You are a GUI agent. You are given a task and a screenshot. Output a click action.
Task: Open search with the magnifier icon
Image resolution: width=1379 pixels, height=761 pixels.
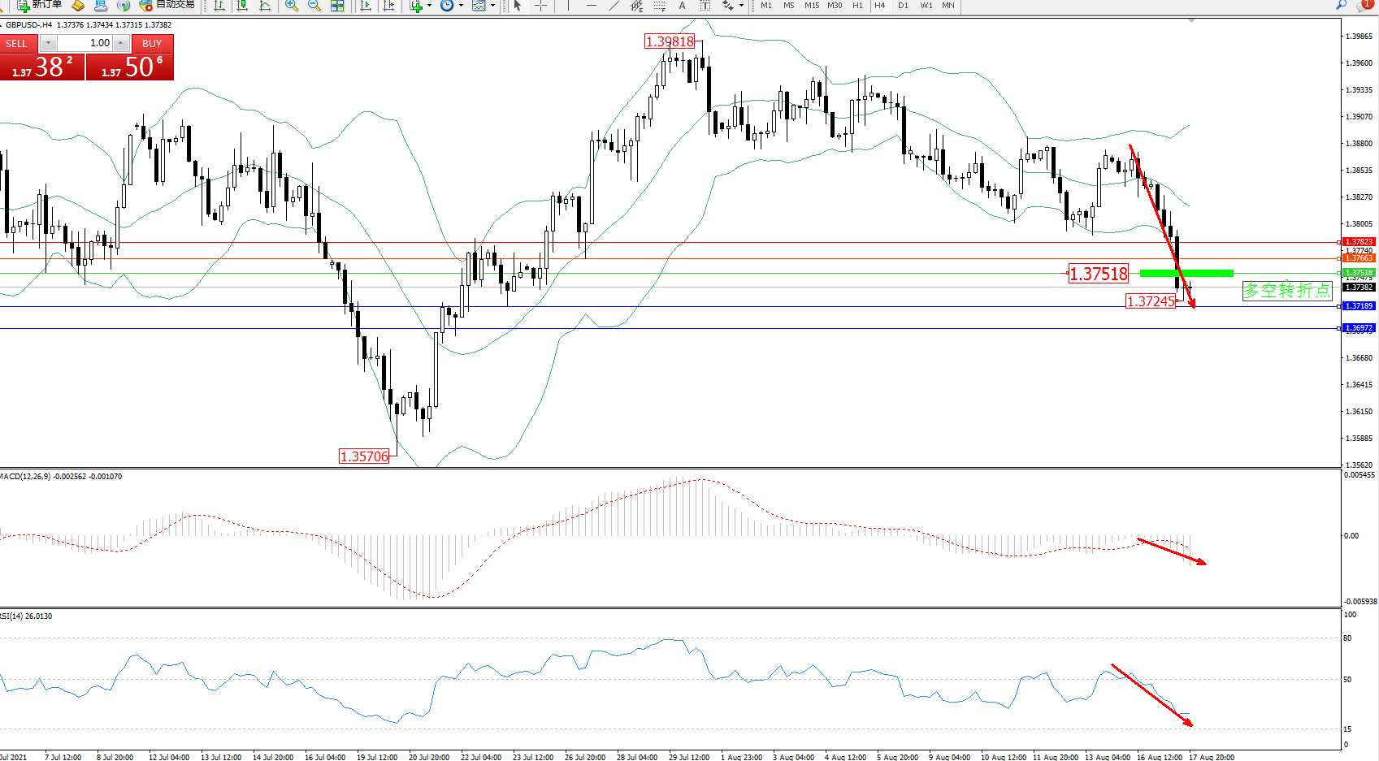coord(1341,5)
